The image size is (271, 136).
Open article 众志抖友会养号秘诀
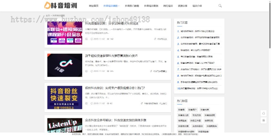click(116, 120)
